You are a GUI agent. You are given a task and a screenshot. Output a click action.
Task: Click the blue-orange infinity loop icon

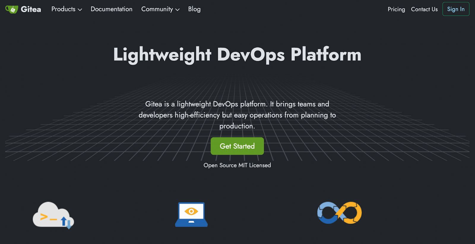click(339, 213)
